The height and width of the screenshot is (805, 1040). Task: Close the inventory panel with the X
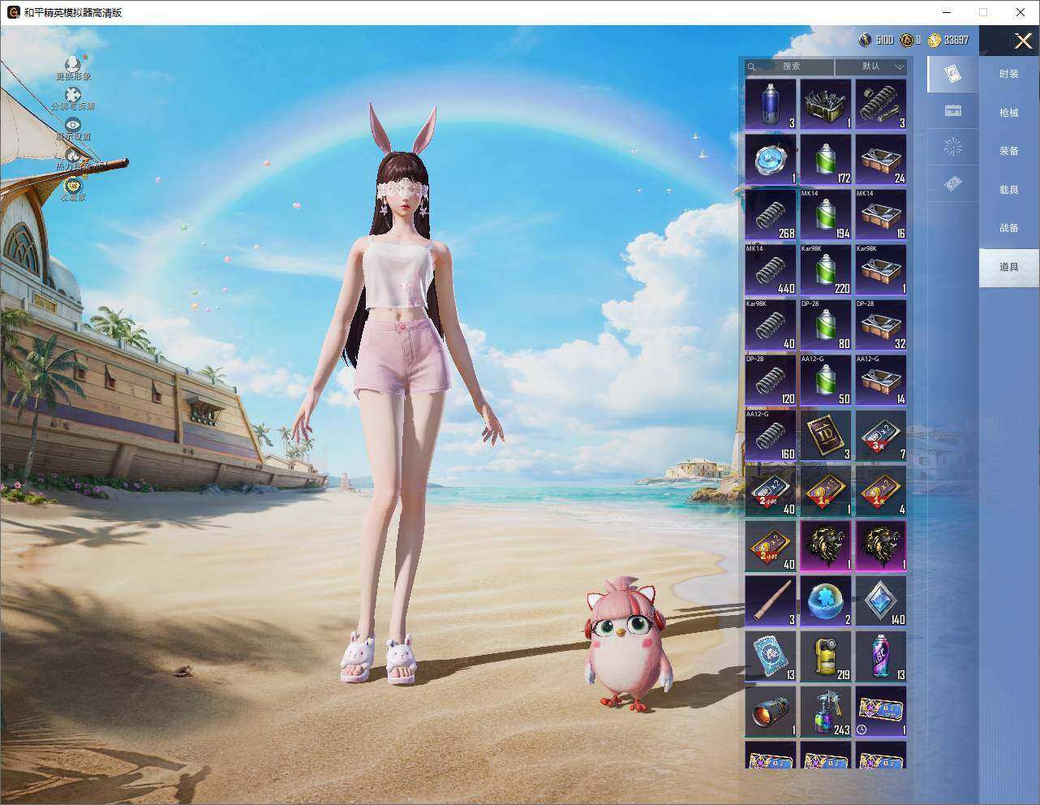pyautogui.click(x=1024, y=41)
